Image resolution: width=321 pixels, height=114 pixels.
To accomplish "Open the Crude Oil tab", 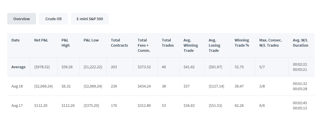I will tap(53, 19).
